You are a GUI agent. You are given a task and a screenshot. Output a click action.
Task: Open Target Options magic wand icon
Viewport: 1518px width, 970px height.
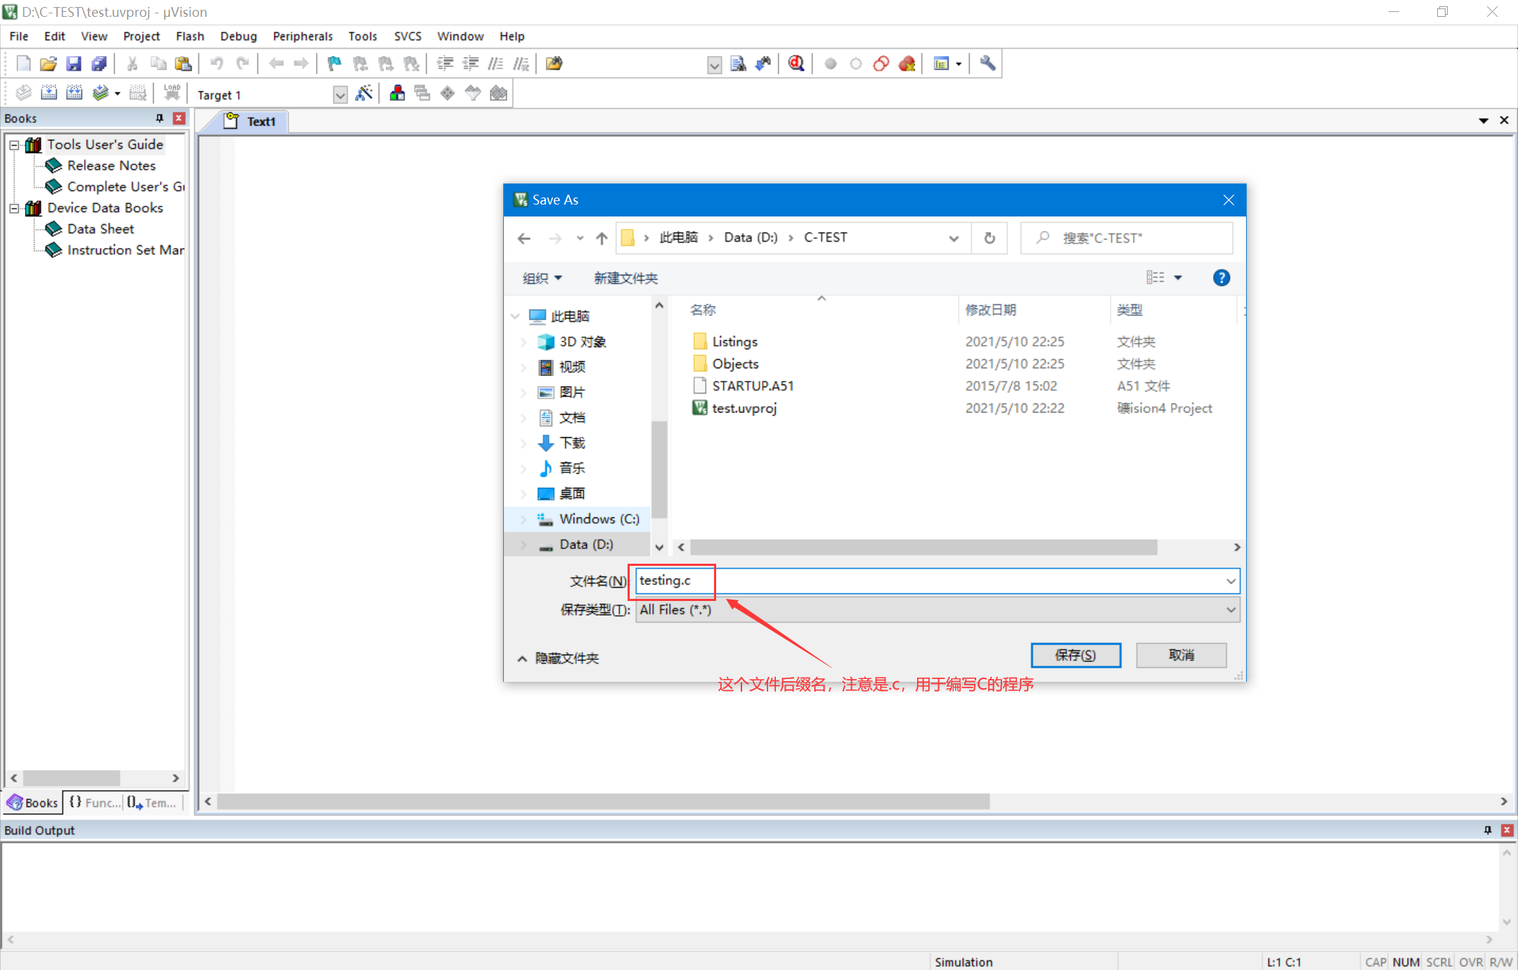(x=364, y=93)
